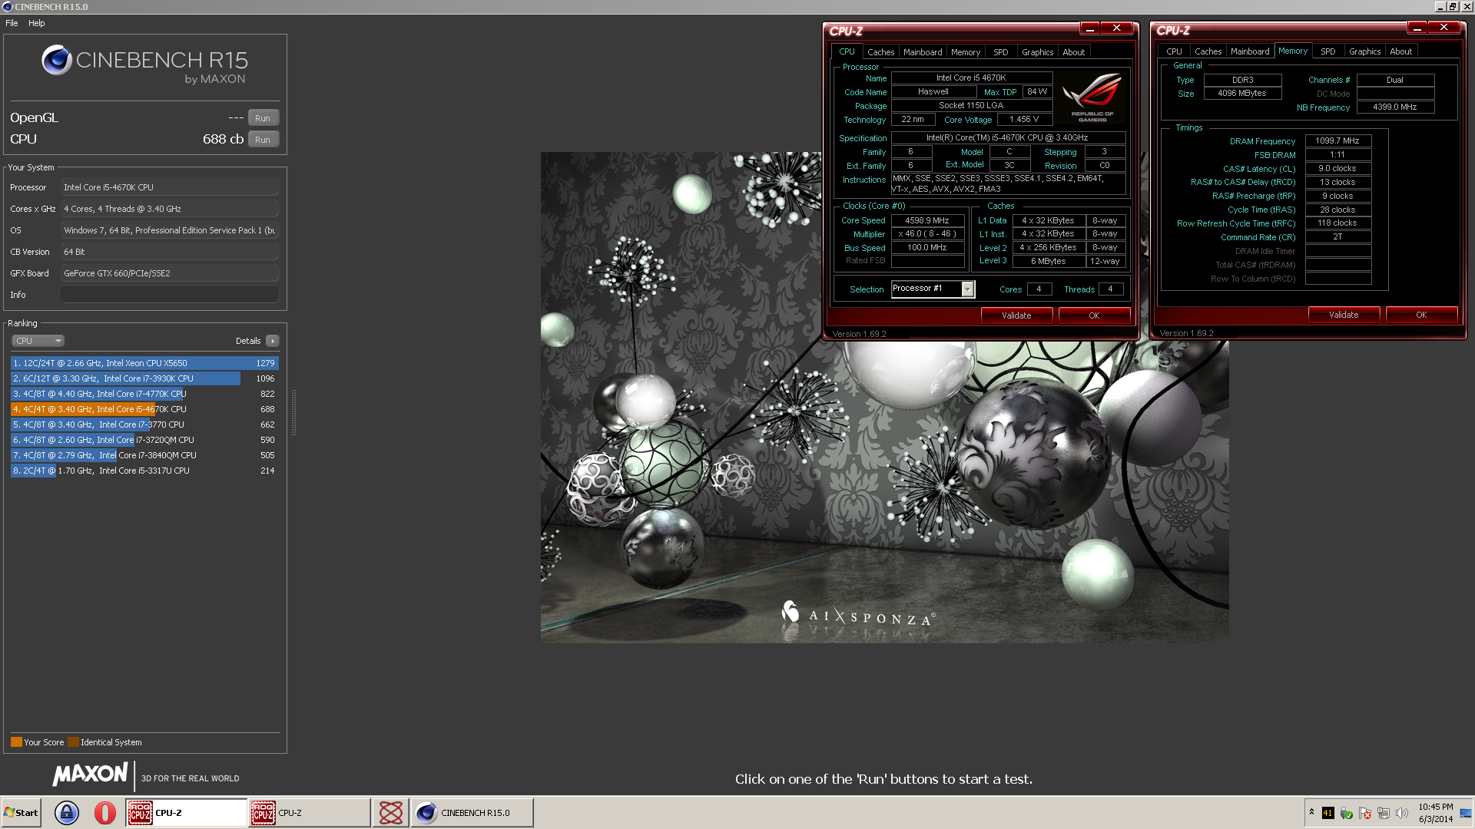Switch to SPD tab in right CPU-Z

click(1327, 51)
